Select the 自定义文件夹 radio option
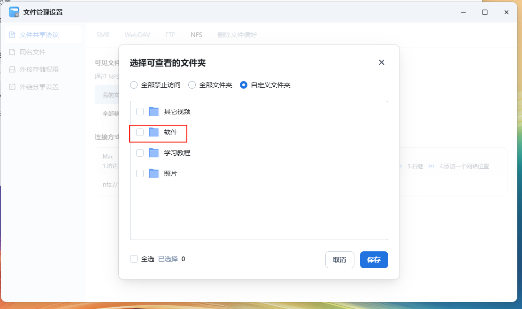Viewport: 522px width, 309px height. (244, 85)
